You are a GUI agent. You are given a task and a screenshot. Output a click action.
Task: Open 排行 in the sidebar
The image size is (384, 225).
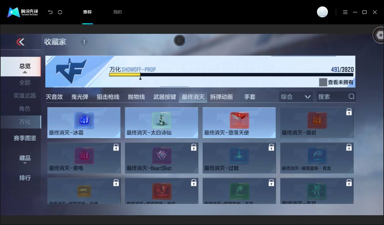(x=25, y=178)
